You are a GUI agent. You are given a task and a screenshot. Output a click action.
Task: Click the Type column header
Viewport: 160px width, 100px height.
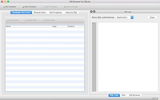coord(59,27)
